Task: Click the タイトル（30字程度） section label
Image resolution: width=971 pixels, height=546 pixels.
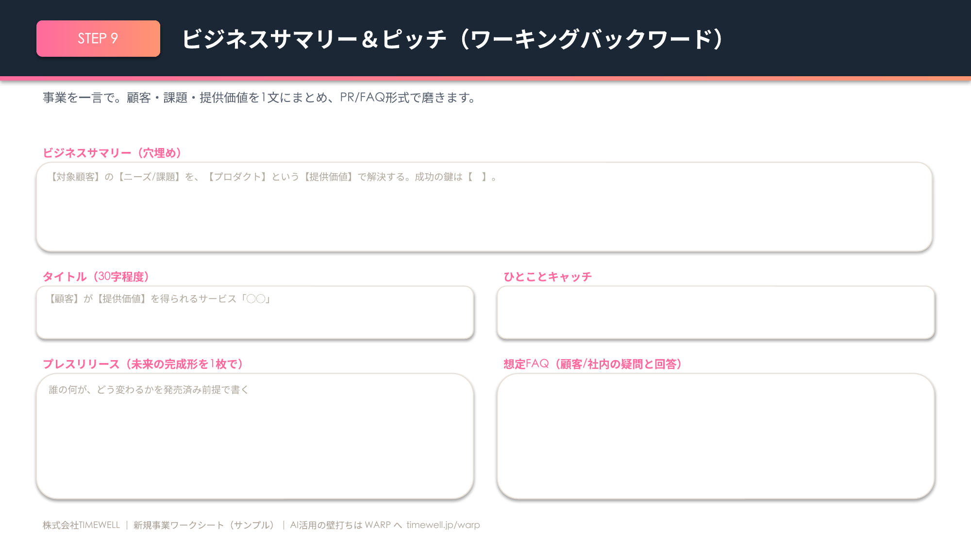Action: pyautogui.click(x=96, y=277)
